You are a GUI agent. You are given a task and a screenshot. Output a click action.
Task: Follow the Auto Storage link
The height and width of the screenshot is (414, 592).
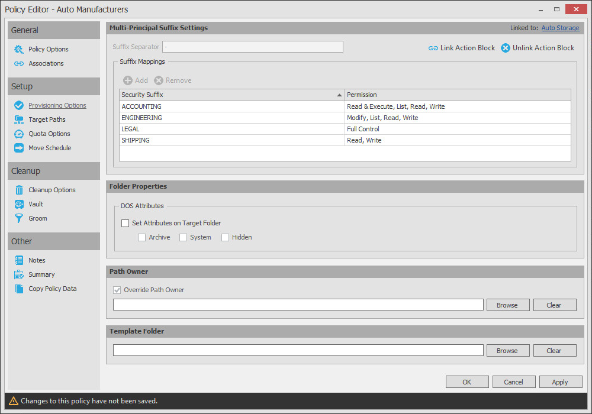pos(560,28)
